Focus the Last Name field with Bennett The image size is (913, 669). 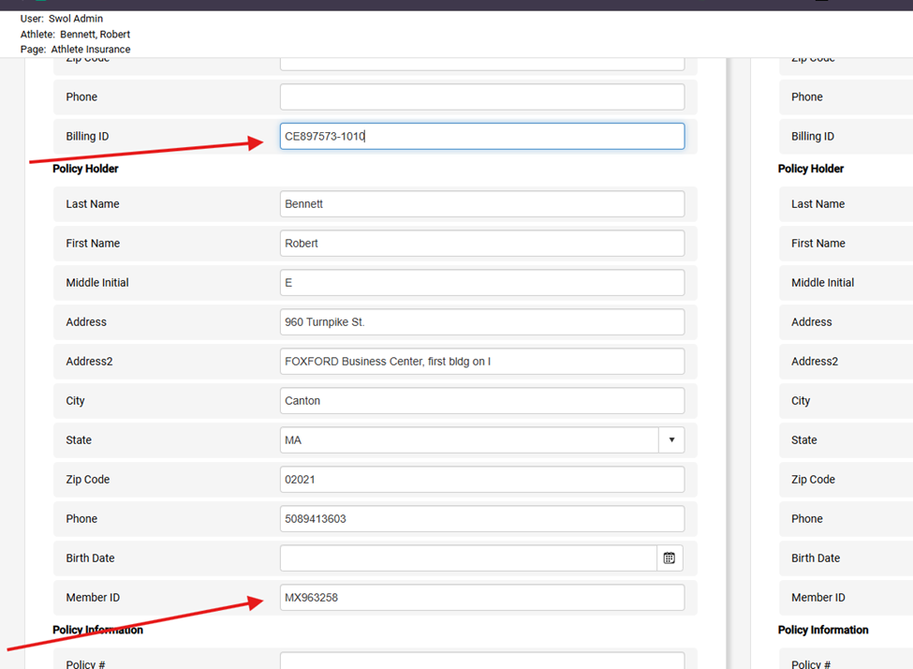pos(481,204)
